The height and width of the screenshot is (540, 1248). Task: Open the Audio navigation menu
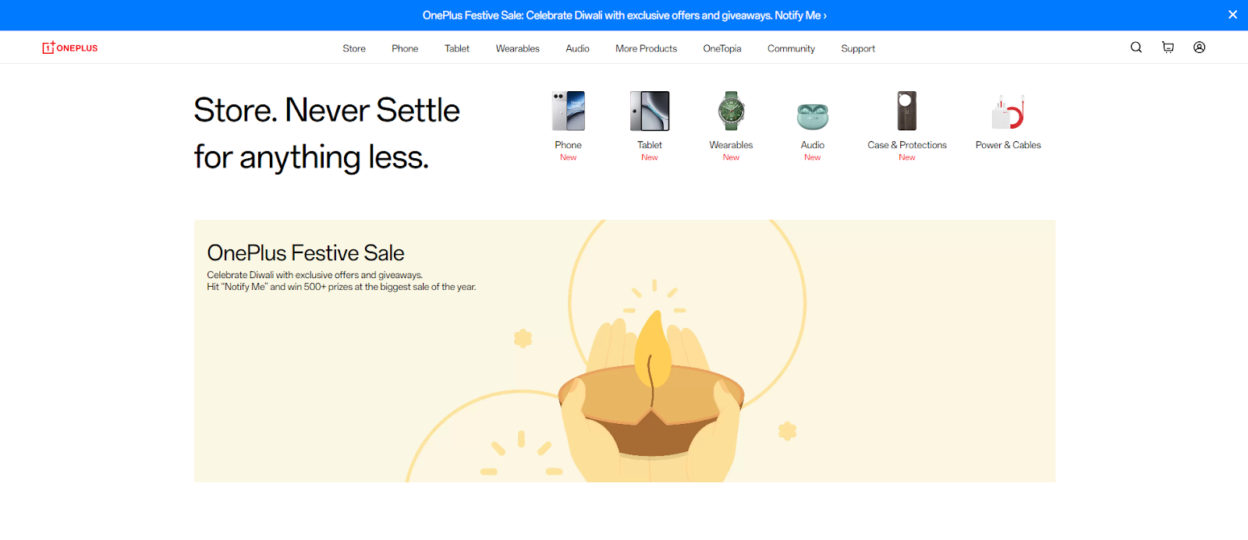pos(577,48)
